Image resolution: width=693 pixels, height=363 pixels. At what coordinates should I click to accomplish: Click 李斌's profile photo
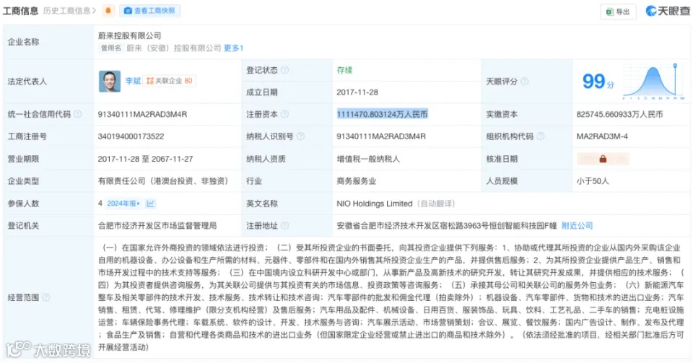(110, 82)
